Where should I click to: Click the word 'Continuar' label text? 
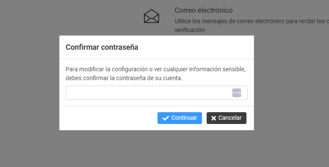pyautogui.click(x=184, y=118)
